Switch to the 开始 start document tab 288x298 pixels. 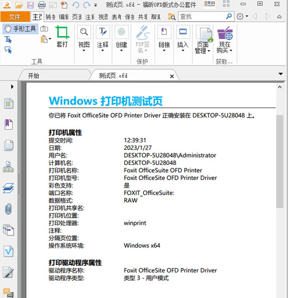coord(54,75)
